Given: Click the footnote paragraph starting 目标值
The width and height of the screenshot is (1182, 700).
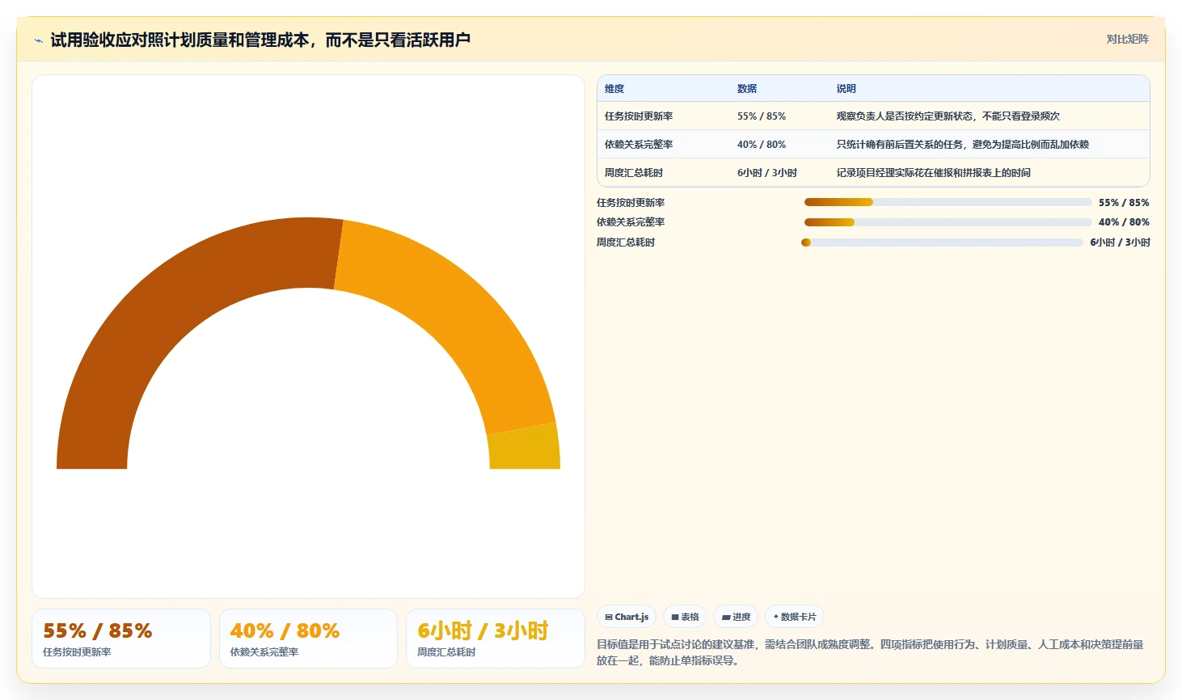Looking at the screenshot, I should (x=871, y=652).
